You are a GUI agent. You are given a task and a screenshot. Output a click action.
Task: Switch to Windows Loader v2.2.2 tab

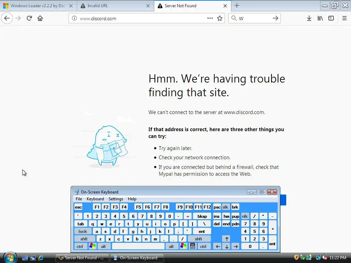pos(38,5)
